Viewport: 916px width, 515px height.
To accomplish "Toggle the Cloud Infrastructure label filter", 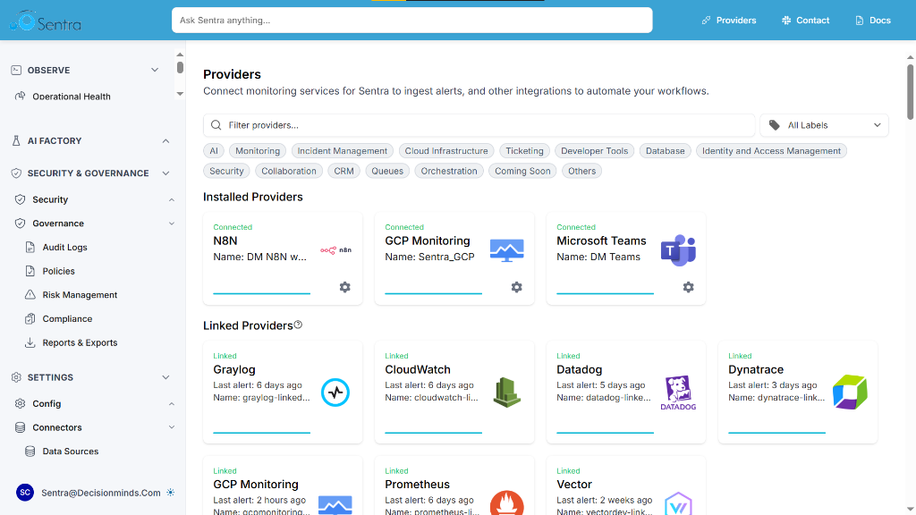I will (446, 150).
